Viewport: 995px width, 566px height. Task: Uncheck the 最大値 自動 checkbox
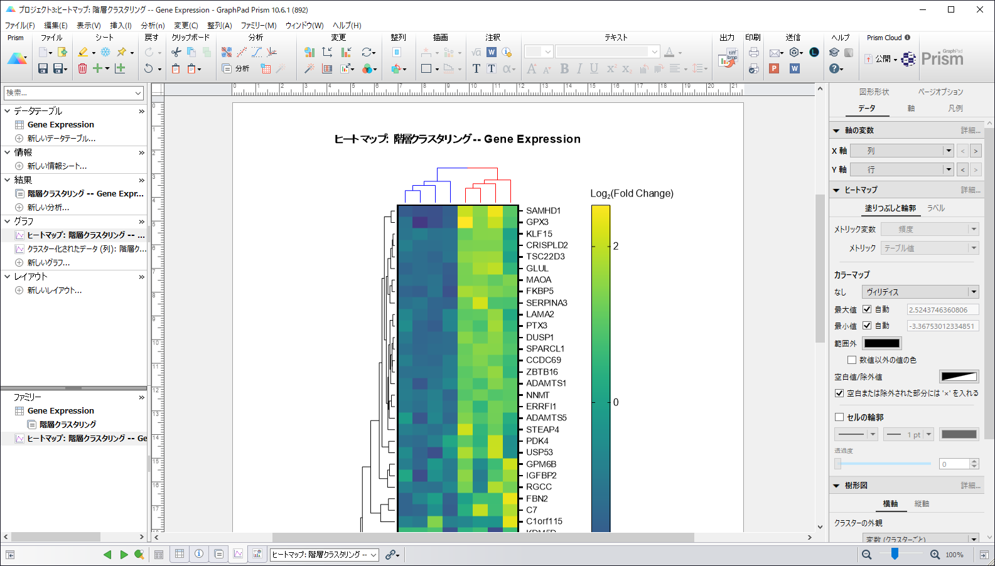(x=867, y=309)
